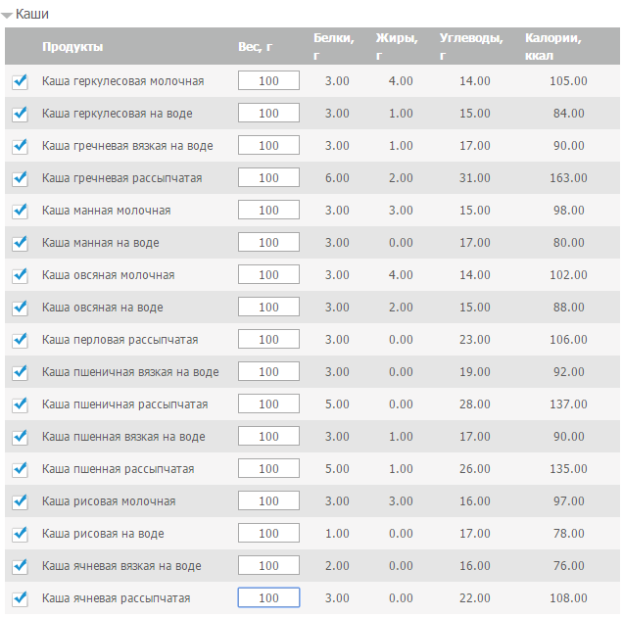Click weight field for Каша ячневая вязкая на воде
623x617 pixels.
tap(268, 566)
